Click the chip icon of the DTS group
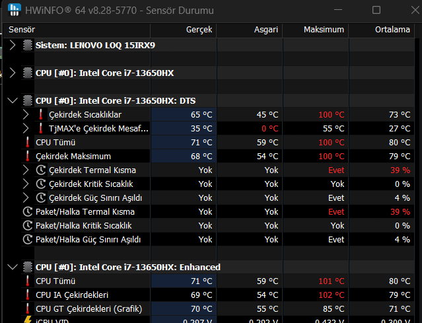 28,100
